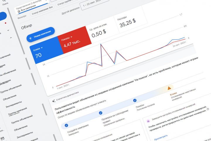This screenshot has height=141, width=211.
Task: Expand the sidebar section with down chevron
Action: click(8, 30)
